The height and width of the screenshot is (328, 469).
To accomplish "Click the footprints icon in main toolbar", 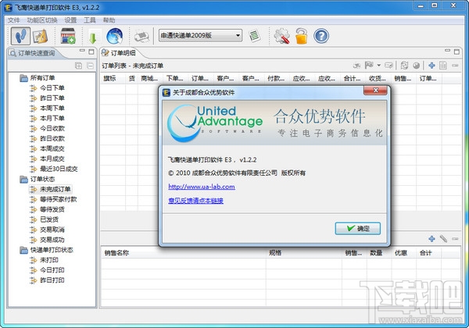I will (x=20, y=36).
